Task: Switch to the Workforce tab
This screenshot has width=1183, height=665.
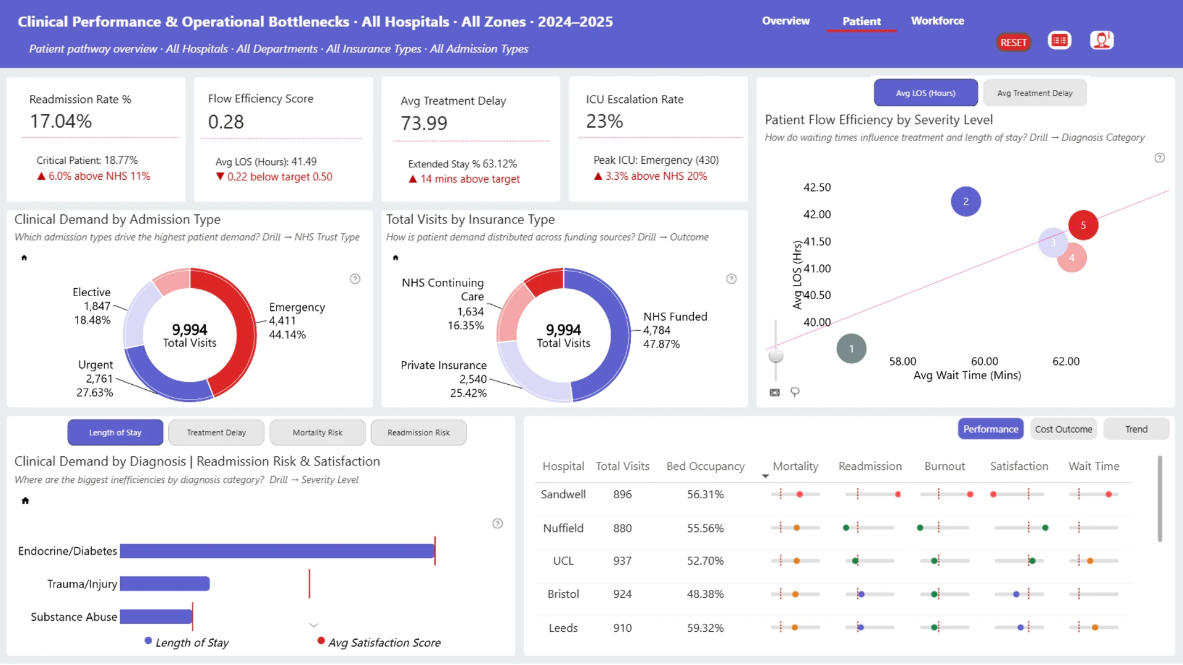Action: click(937, 21)
